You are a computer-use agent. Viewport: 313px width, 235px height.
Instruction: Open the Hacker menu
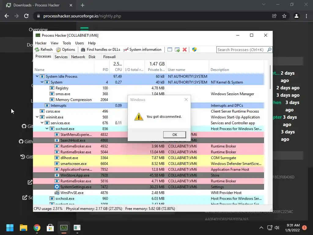(41, 43)
